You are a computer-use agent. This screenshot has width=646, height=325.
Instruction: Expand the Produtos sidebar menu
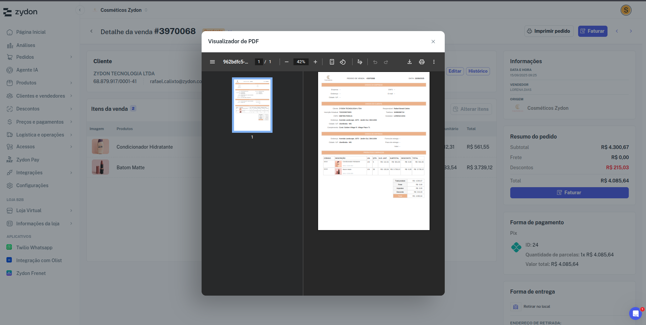[x=40, y=83]
